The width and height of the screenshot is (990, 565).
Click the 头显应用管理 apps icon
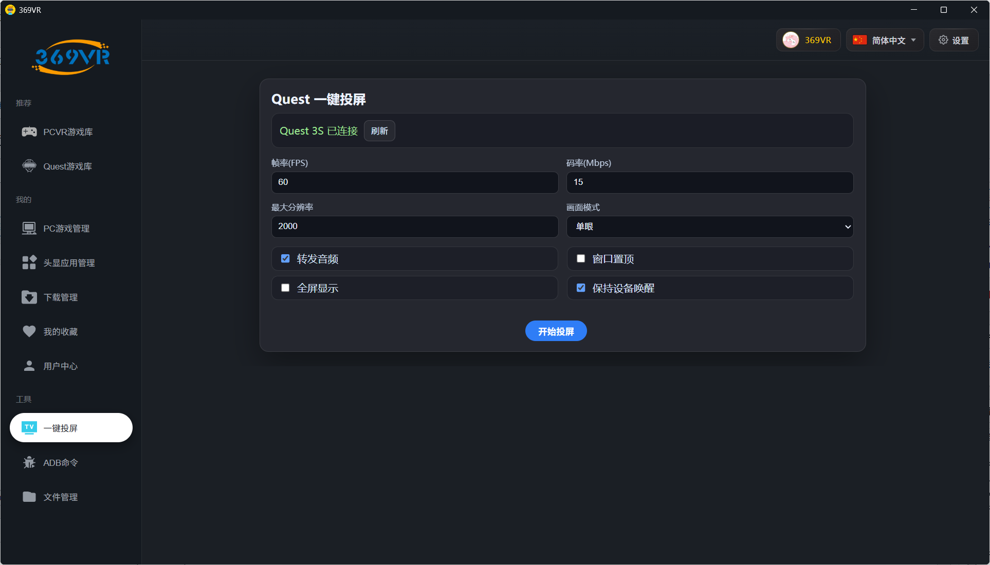[29, 262]
